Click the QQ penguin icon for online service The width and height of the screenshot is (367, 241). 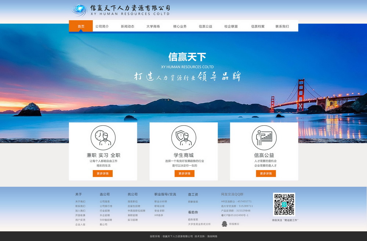point(224,224)
